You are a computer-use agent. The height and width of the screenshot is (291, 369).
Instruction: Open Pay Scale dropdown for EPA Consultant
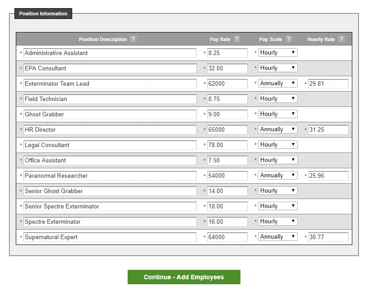tap(278, 68)
